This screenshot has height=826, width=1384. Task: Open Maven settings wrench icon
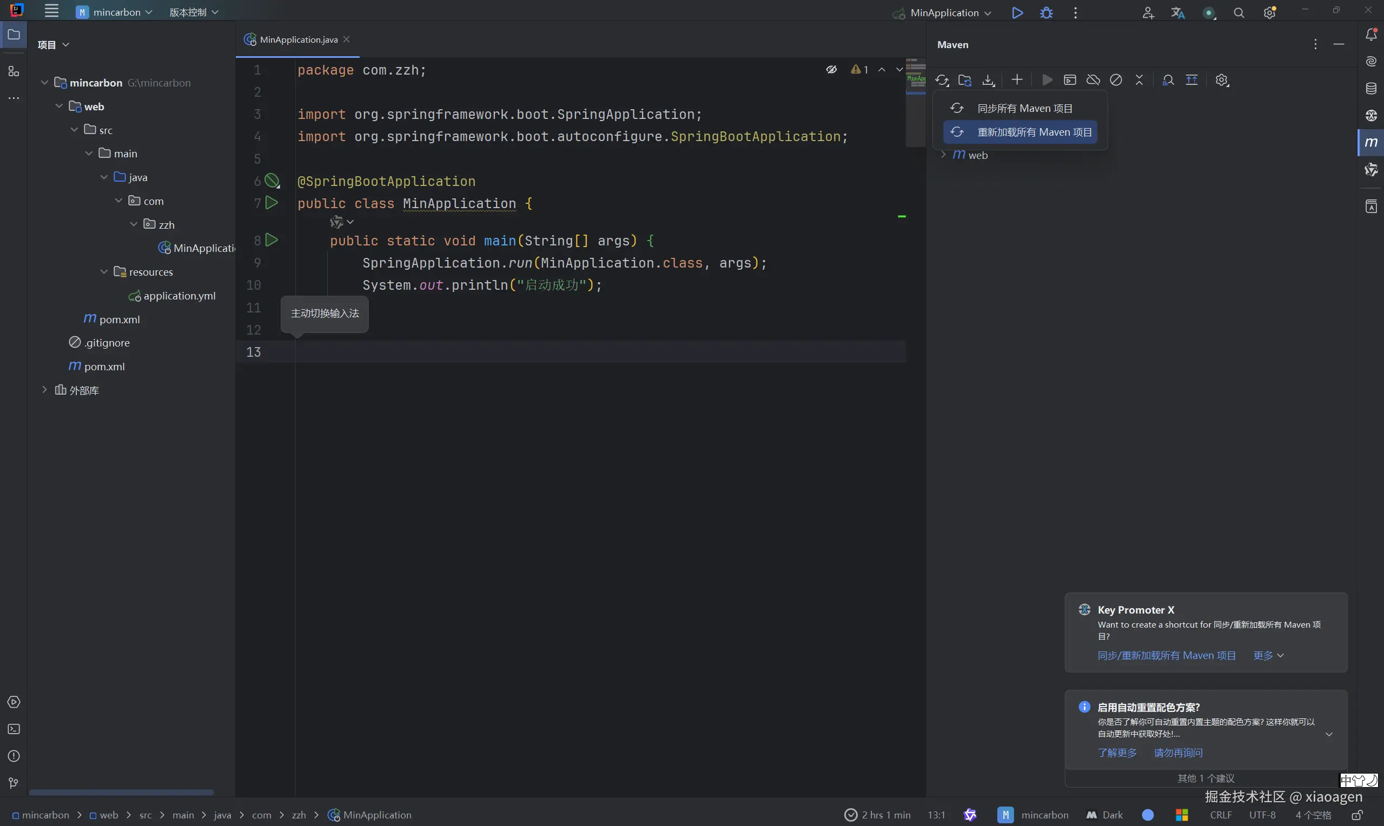[1221, 80]
